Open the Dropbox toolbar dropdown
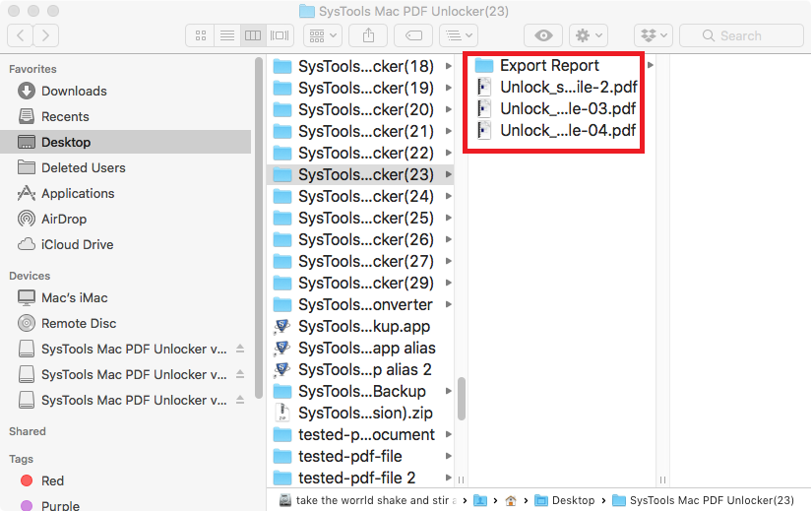The image size is (811, 511). [x=654, y=35]
